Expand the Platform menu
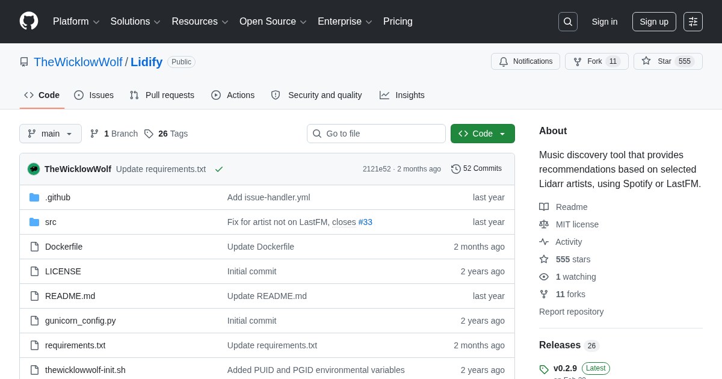722x379 pixels. point(76,22)
